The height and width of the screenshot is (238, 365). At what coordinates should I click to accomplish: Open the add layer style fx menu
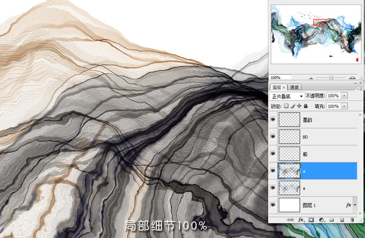click(x=301, y=220)
